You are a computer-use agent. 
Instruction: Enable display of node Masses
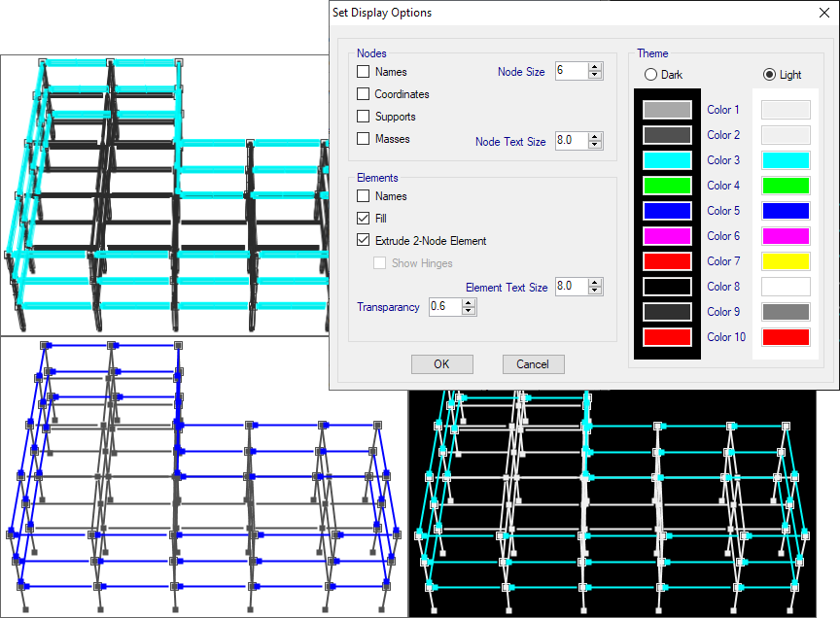pyautogui.click(x=364, y=139)
